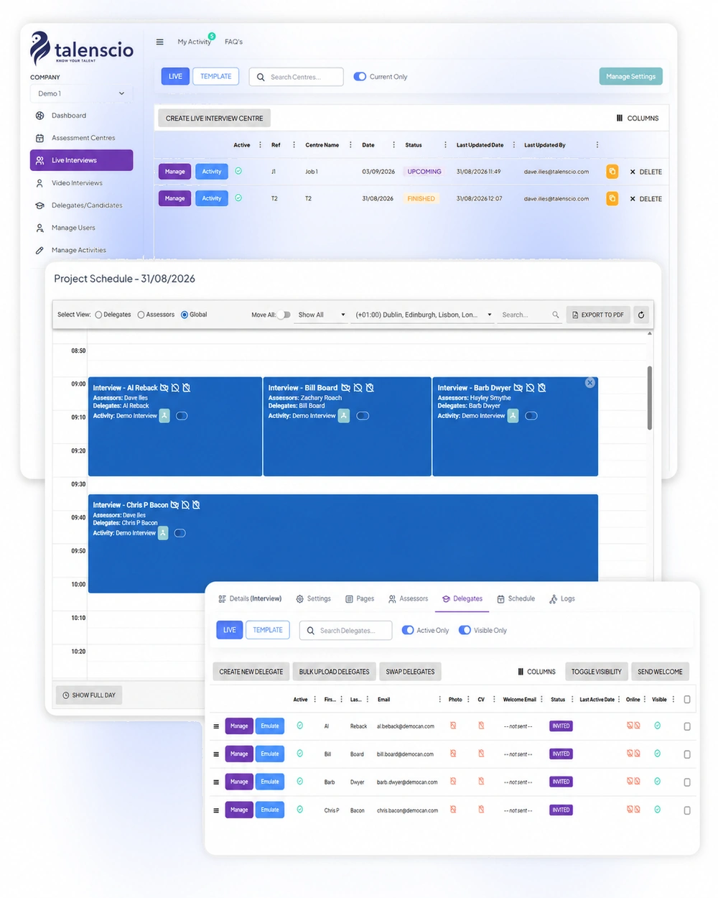Click the schedule vertical scrollbar thumb
The width and height of the screenshot is (718, 898).
click(x=650, y=397)
